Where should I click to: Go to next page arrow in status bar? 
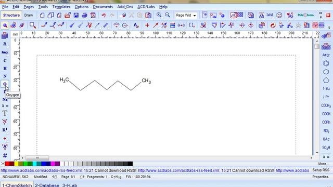click(x=82, y=177)
